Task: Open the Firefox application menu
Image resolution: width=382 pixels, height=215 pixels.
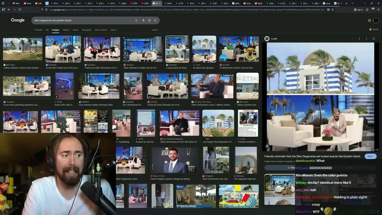Action: point(378,10)
